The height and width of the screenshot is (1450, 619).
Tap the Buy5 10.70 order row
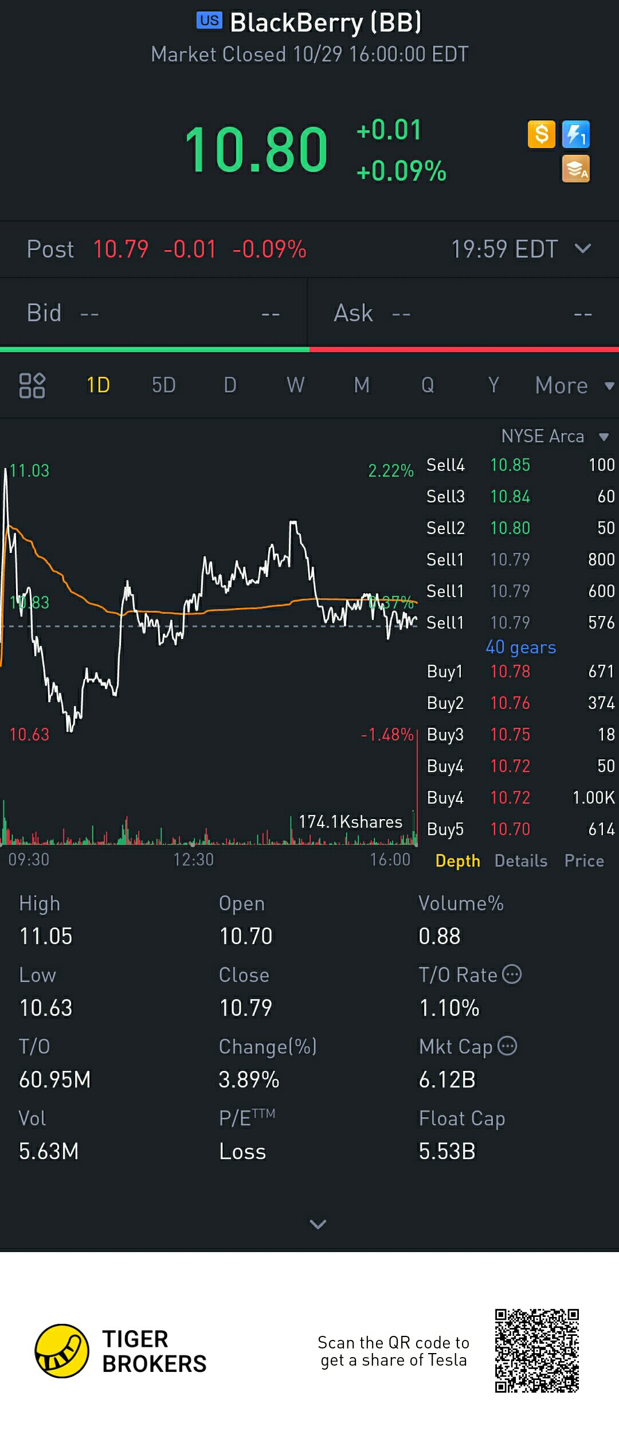click(520, 829)
